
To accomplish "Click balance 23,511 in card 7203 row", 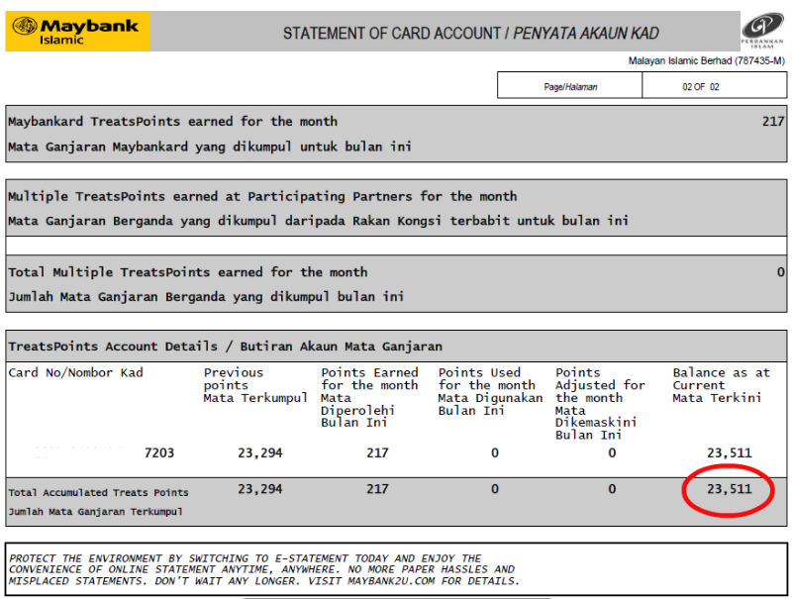I will point(730,453).
